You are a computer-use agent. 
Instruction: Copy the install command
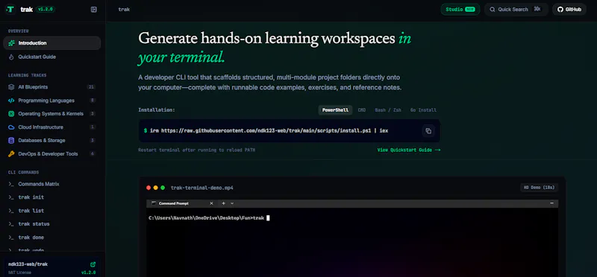pyautogui.click(x=428, y=131)
